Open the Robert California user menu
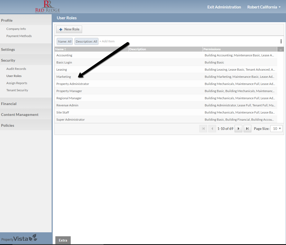This screenshot has width=286, height=245. 264,7
